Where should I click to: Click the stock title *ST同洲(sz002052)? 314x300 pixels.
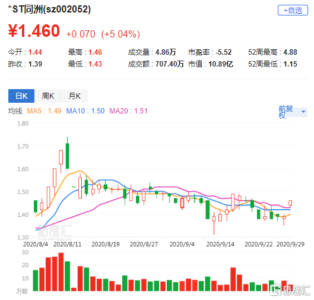49,10
